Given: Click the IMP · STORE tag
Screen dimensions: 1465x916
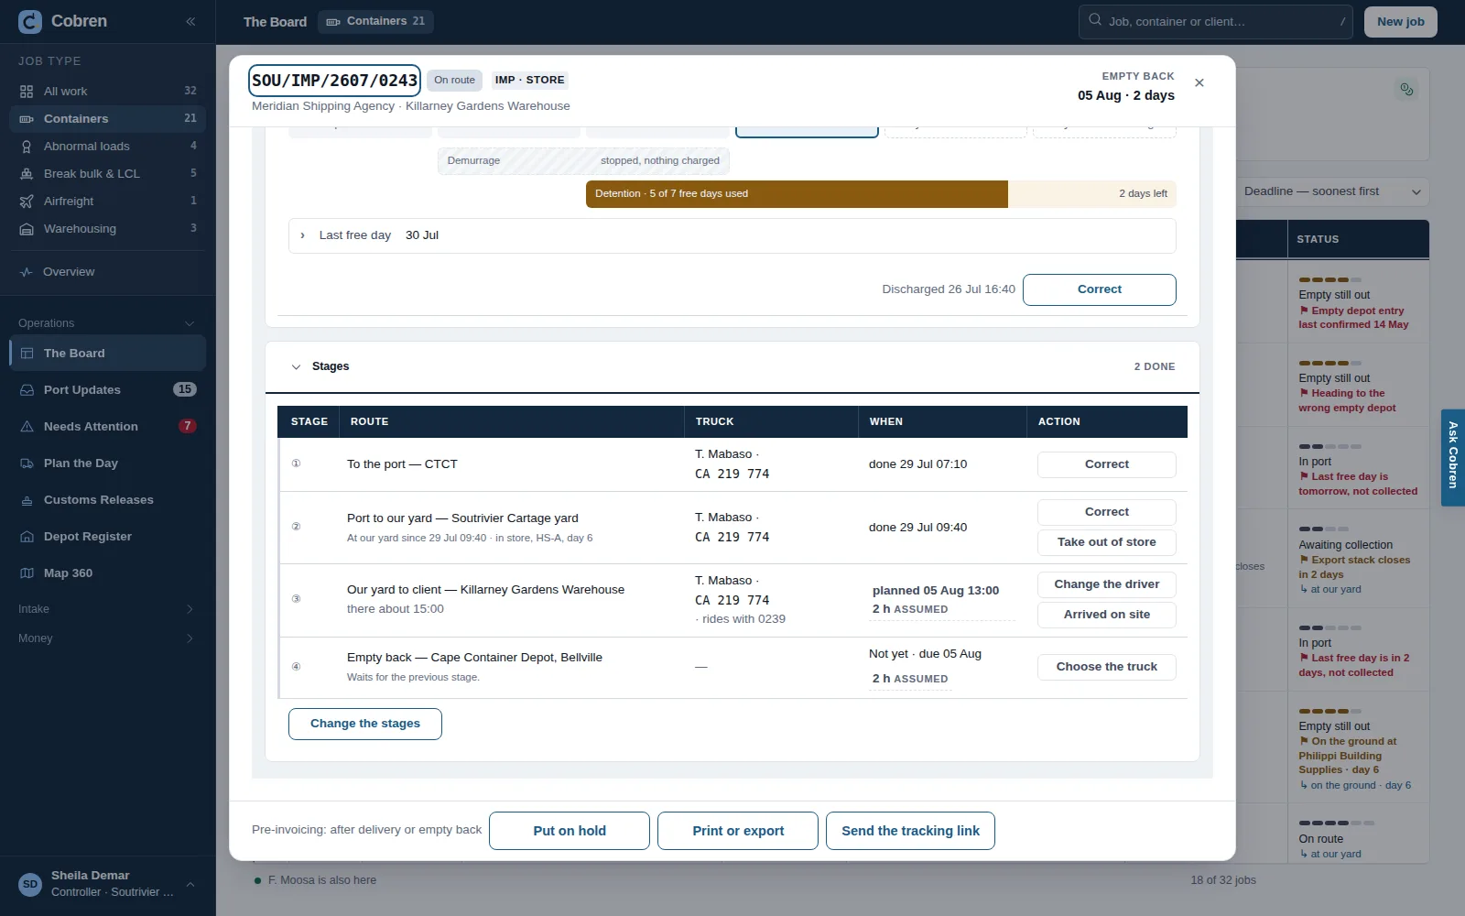Looking at the screenshot, I should [529, 81].
